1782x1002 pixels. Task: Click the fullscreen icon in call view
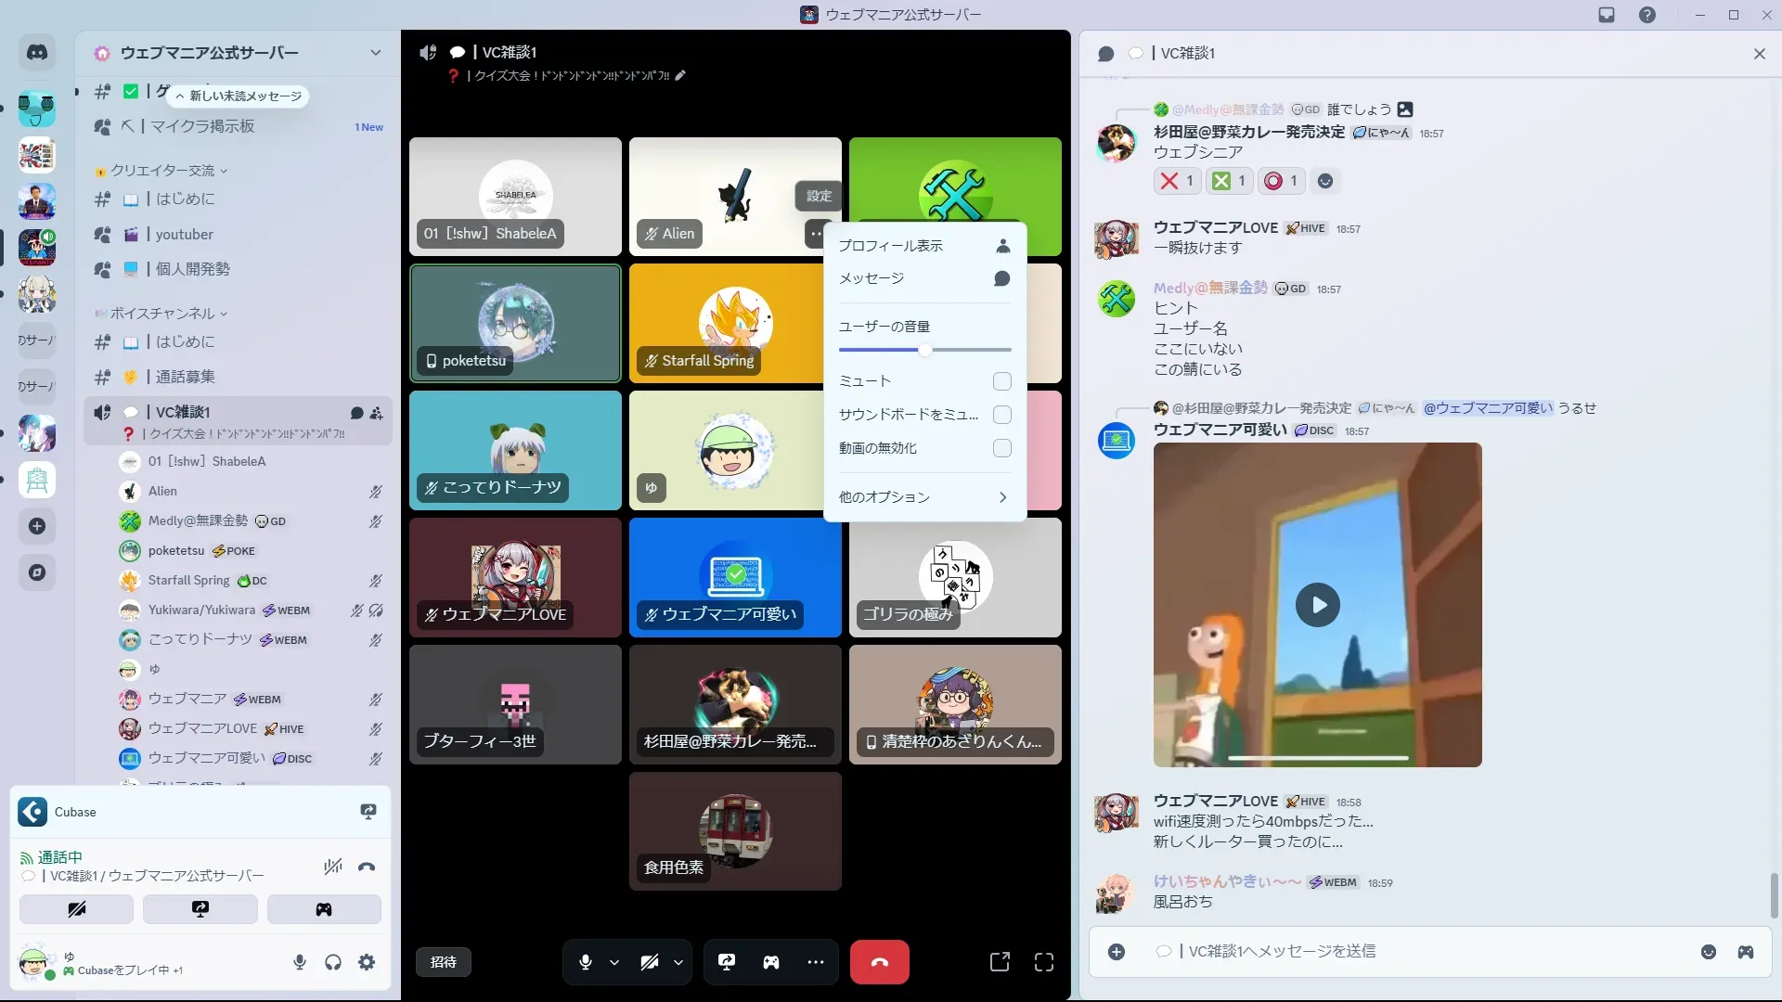point(1044,962)
